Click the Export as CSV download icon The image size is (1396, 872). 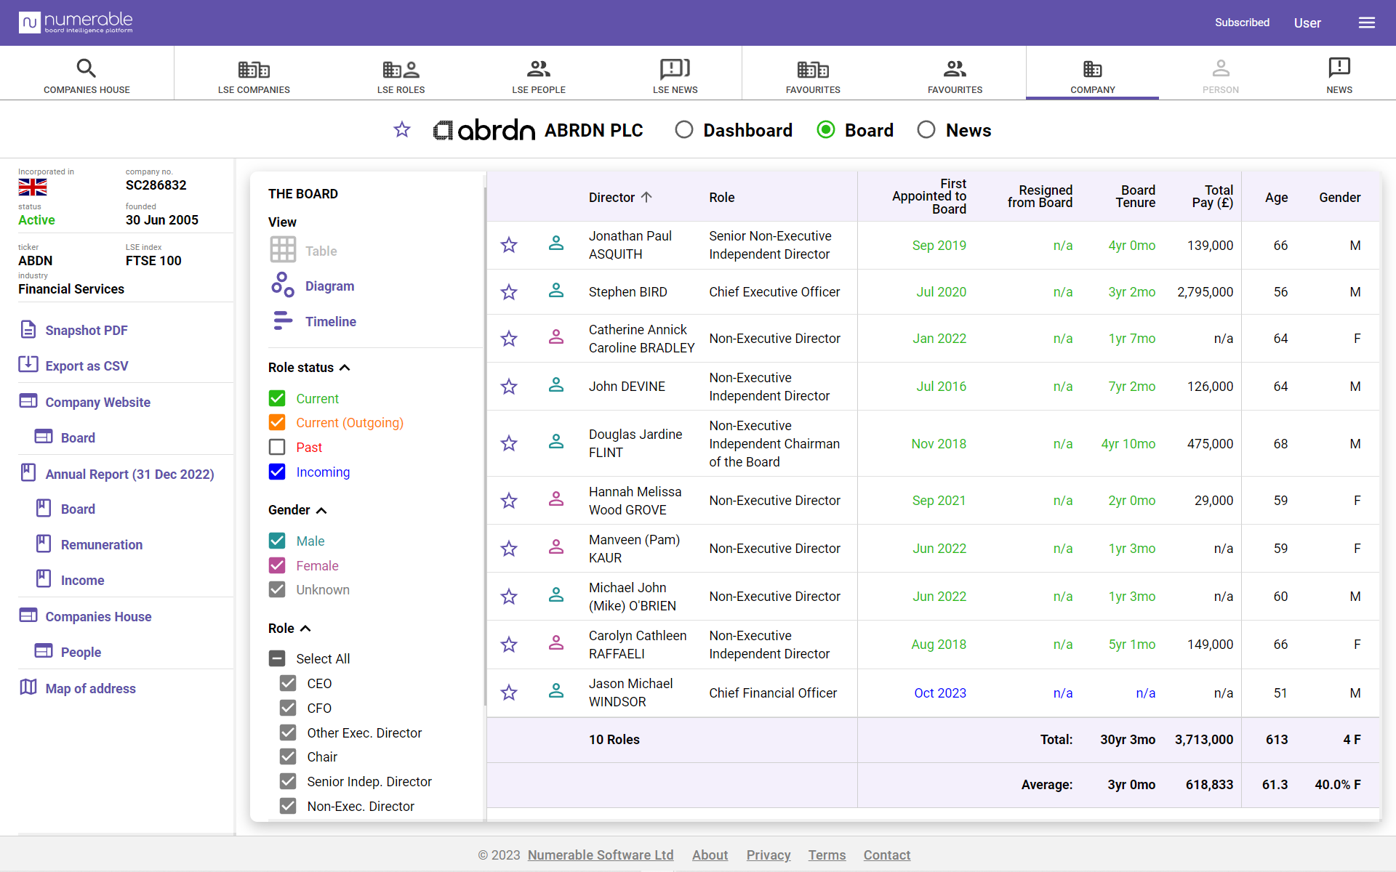tap(28, 364)
